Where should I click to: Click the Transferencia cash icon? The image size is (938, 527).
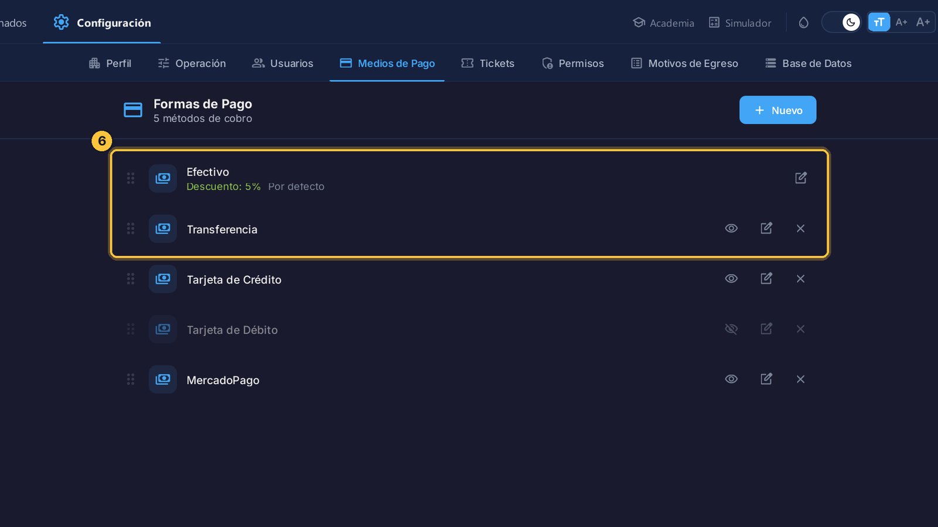(163, 228)
